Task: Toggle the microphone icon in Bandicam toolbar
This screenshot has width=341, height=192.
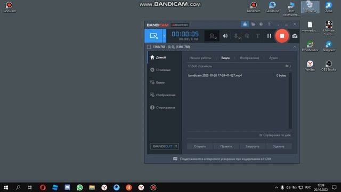Action: 237,36
